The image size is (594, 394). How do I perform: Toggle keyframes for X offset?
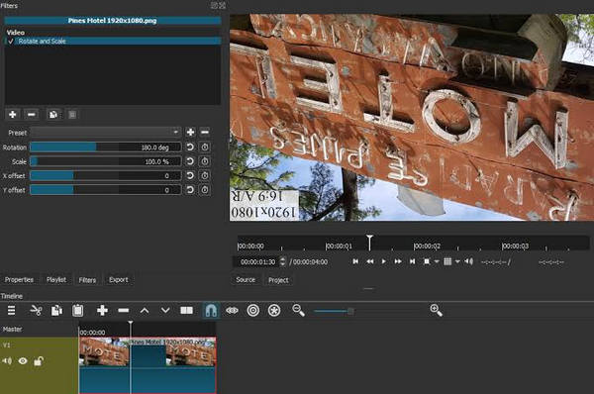(205, 175)
